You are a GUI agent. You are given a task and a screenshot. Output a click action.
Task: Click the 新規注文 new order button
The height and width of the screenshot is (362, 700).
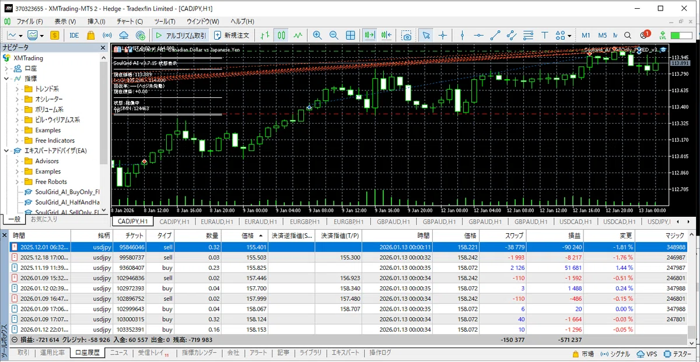232,35
